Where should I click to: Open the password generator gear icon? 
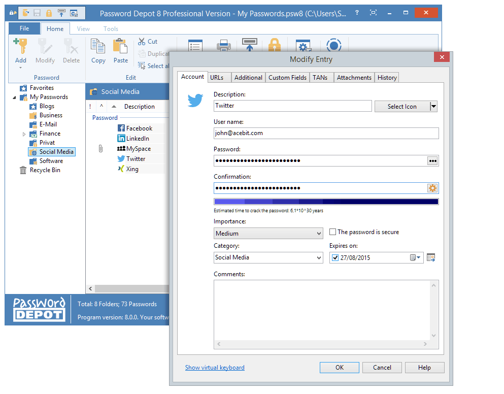[432, 188]
